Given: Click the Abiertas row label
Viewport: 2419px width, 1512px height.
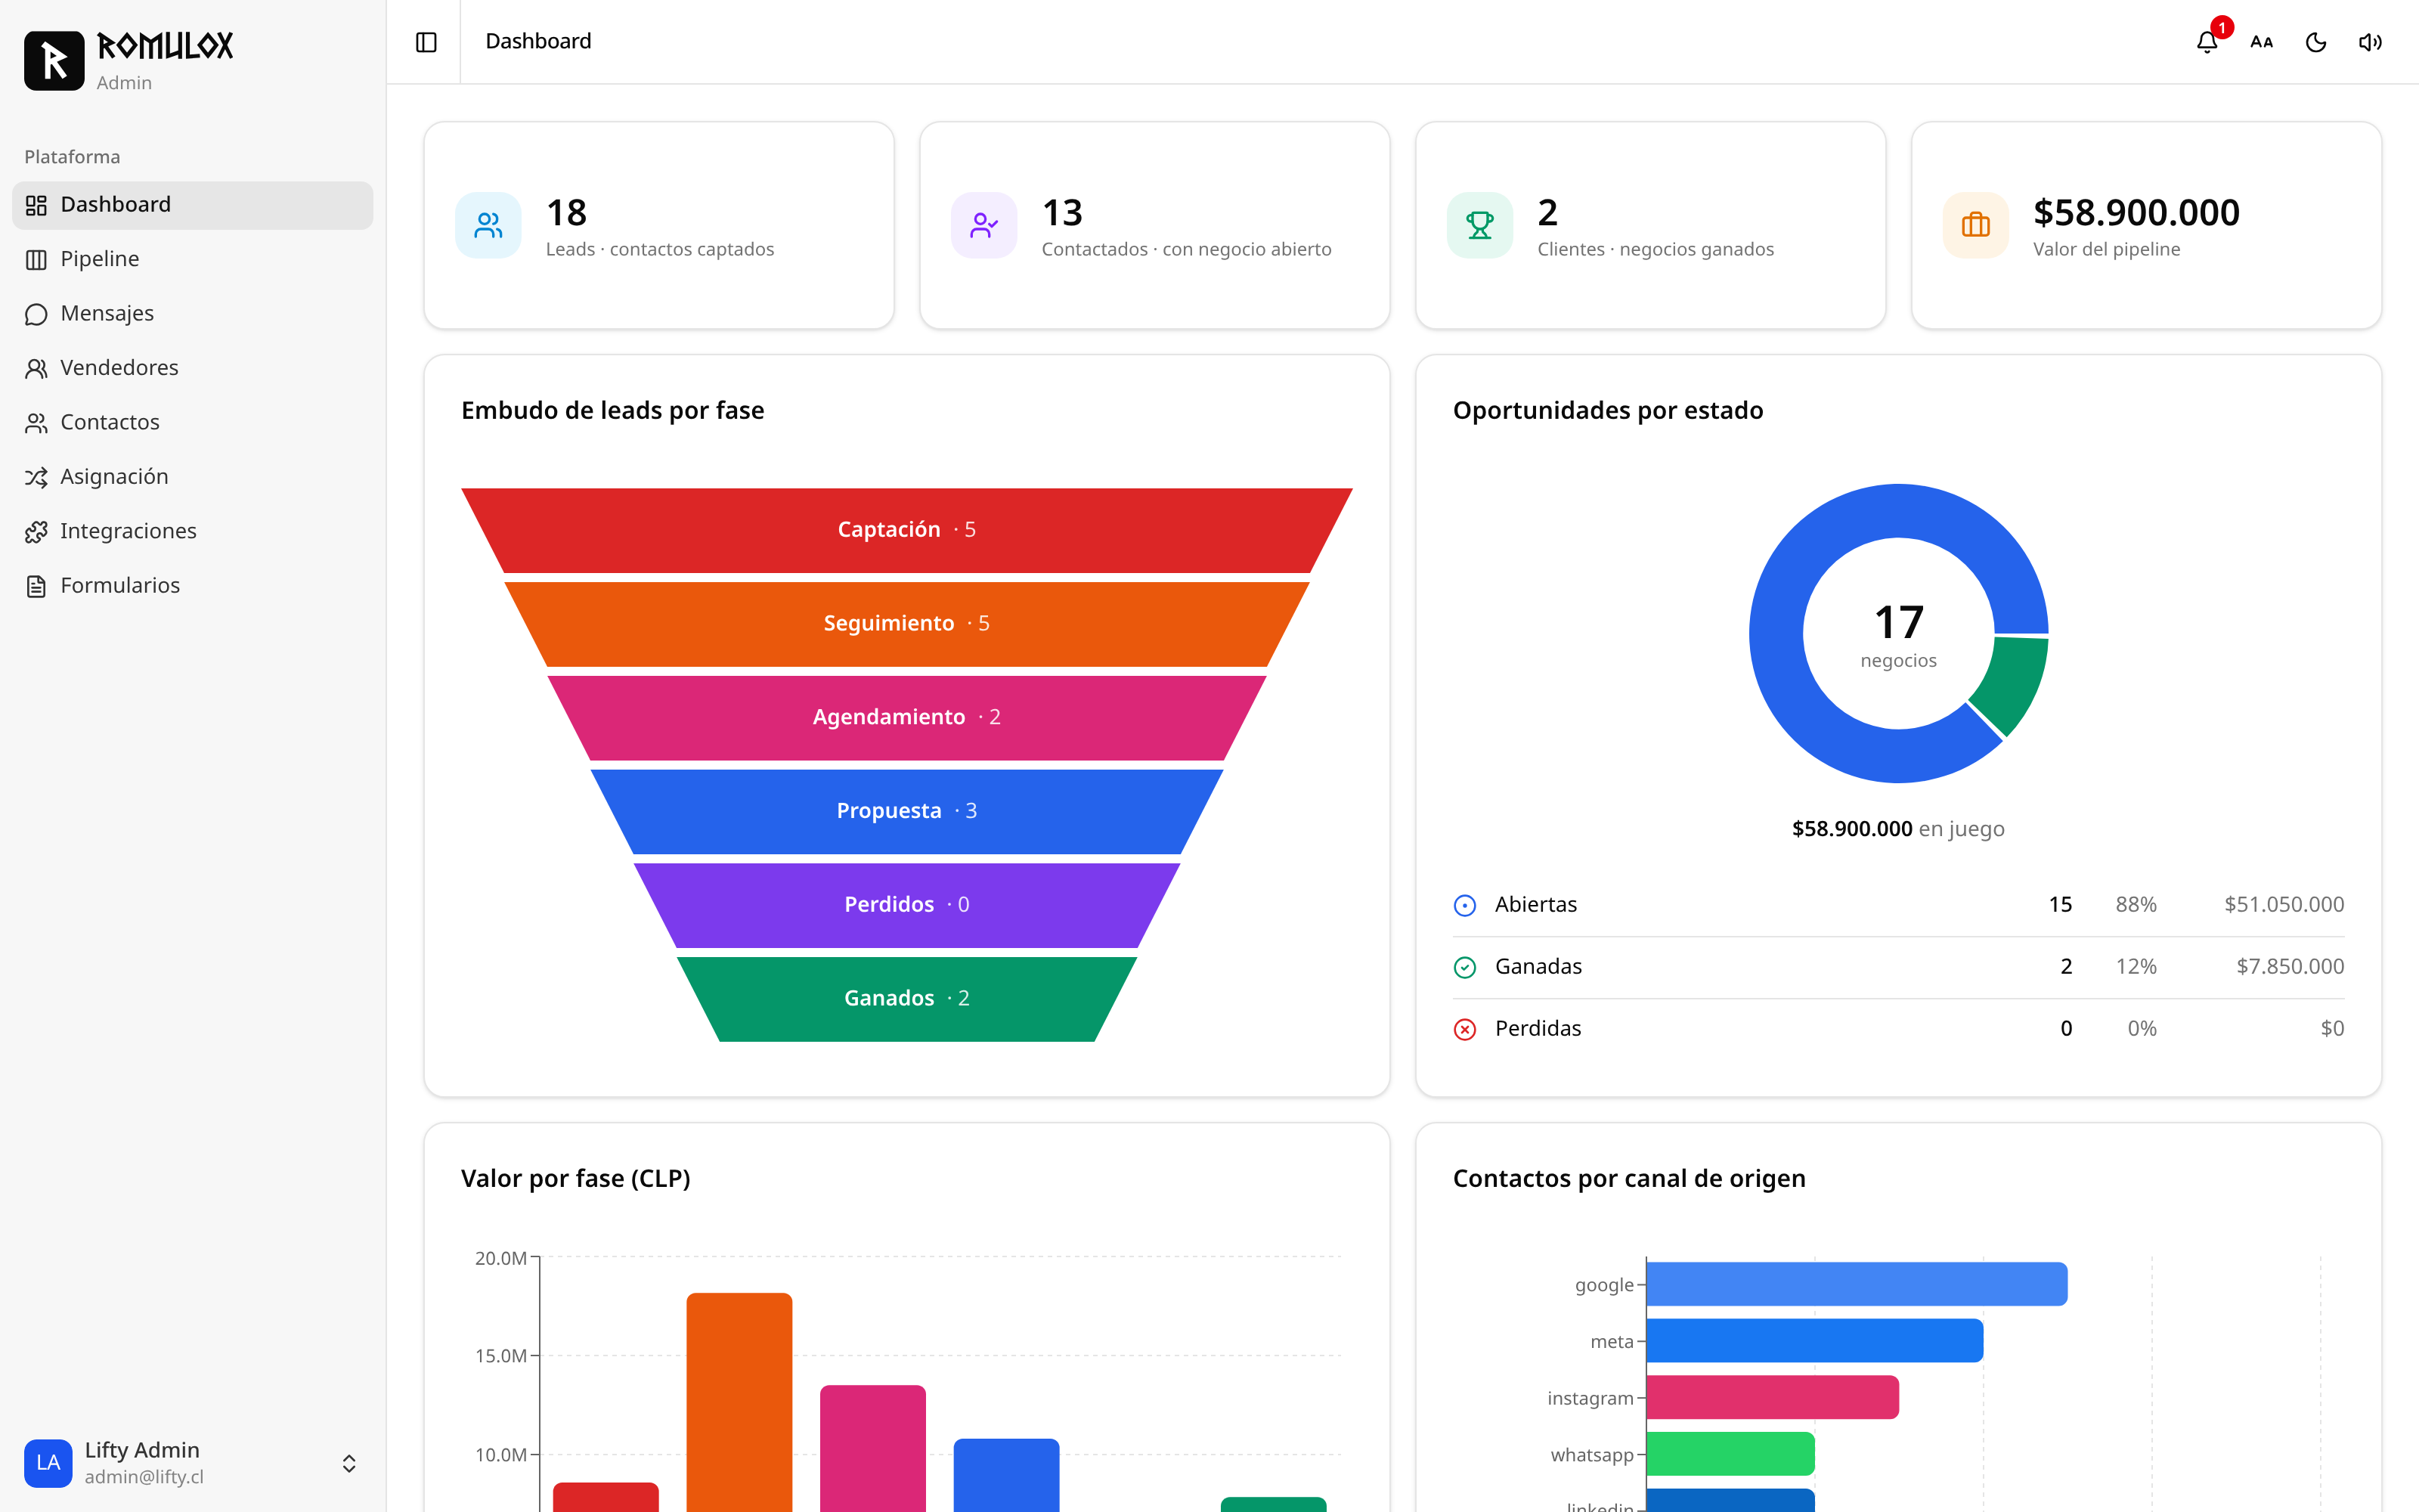Looking at the screenshot, I should [1535, 904].
